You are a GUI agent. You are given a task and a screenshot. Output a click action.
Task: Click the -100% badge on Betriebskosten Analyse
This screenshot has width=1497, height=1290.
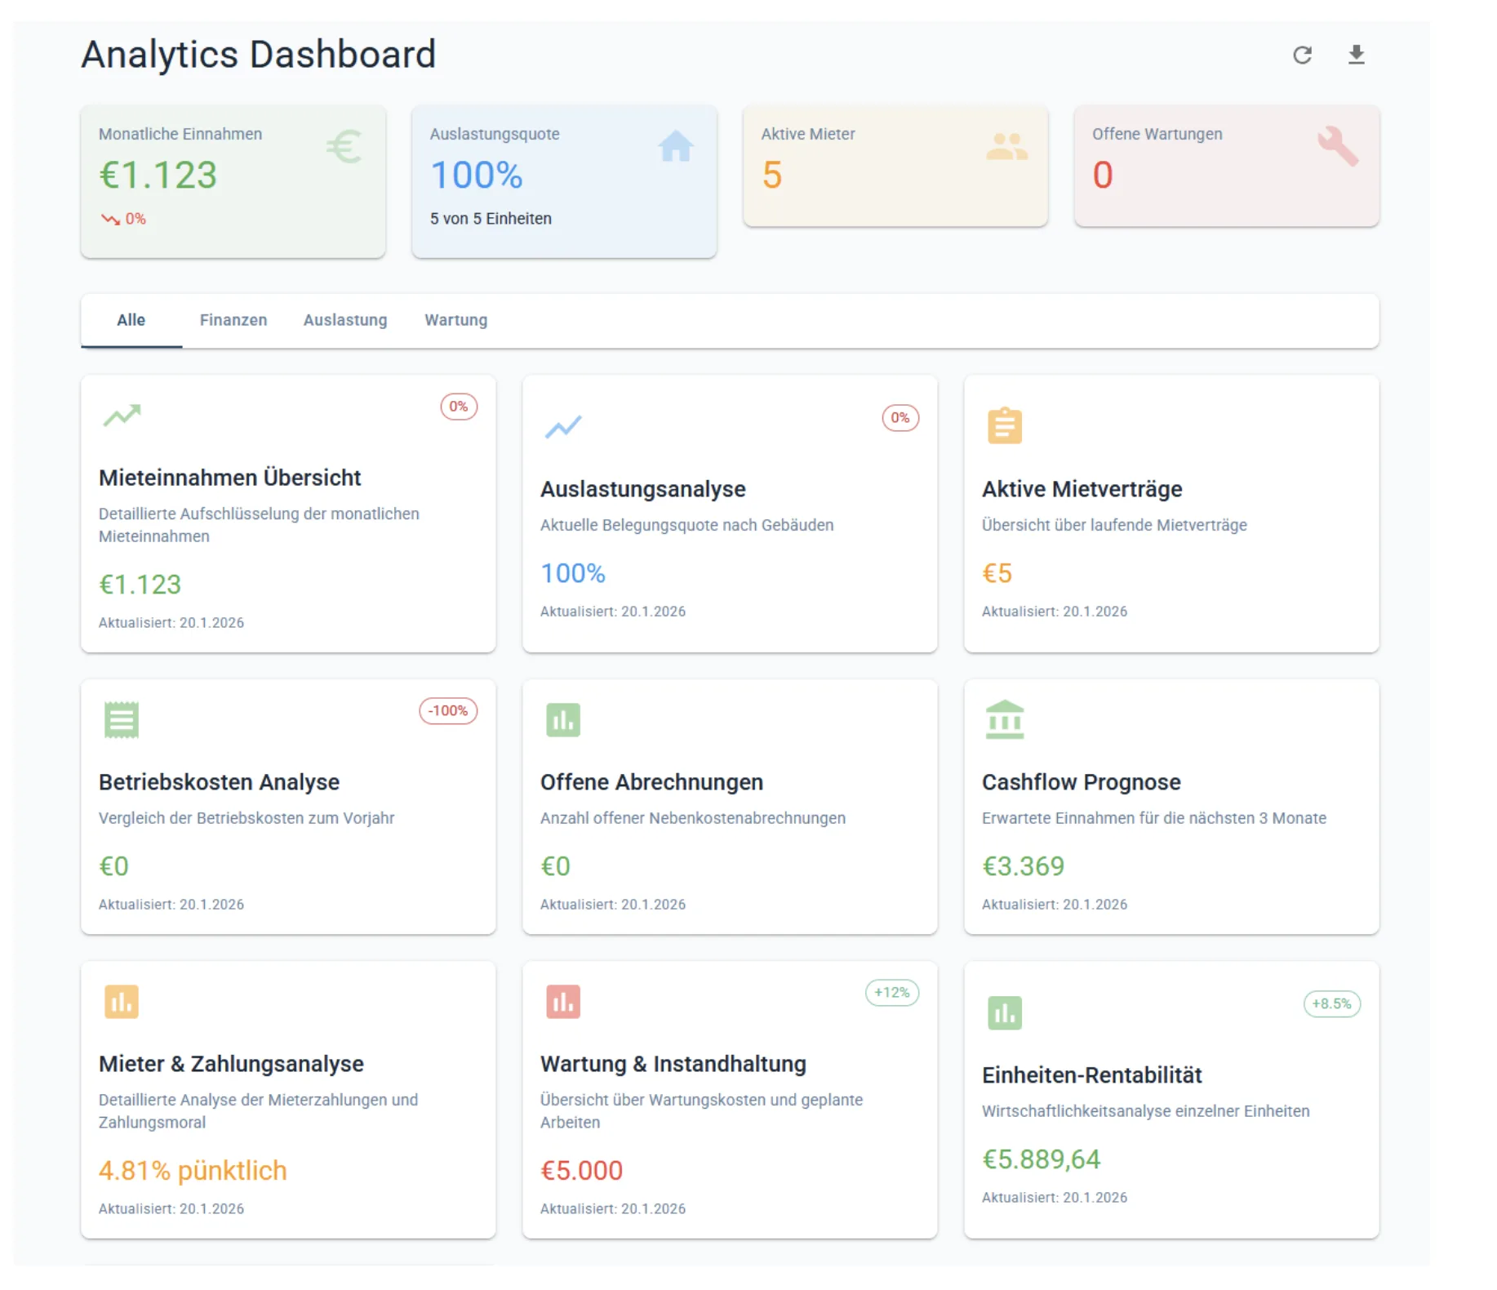click(x=448, y=711)
